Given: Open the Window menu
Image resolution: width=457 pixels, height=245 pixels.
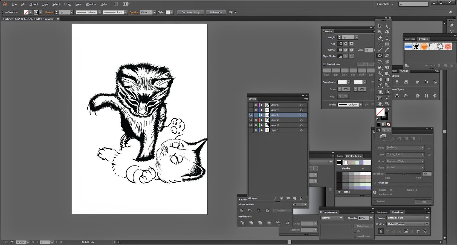Looking at the screenshot, I should 91,4.
